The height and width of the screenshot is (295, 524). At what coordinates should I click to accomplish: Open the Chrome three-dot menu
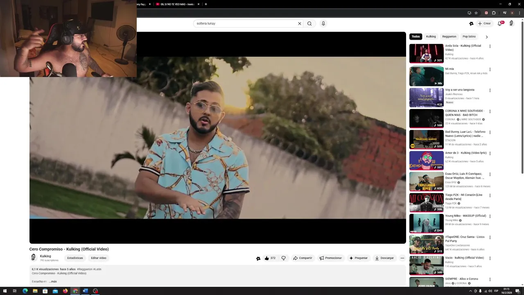(x=519, y=13)
